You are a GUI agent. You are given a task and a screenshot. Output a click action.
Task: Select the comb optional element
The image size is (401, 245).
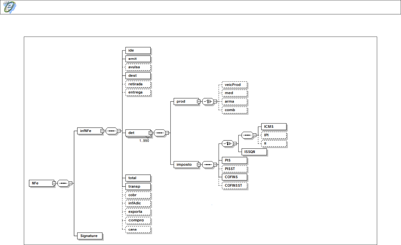tap(235, 110)
